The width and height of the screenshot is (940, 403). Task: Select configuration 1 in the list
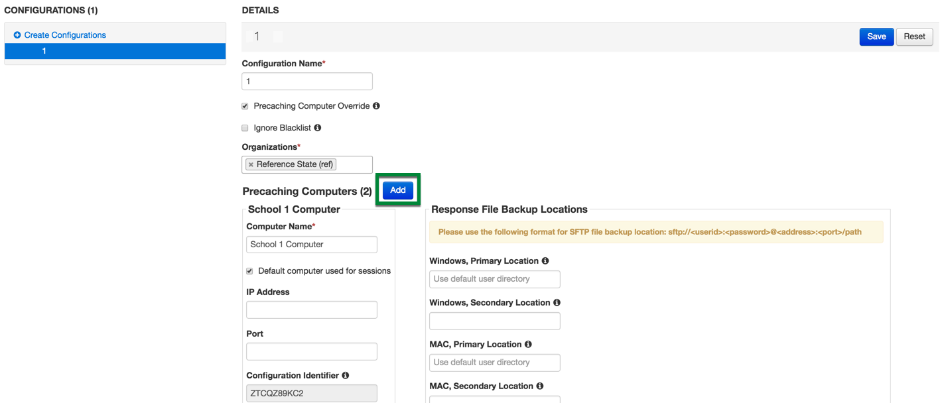point(115,51)
